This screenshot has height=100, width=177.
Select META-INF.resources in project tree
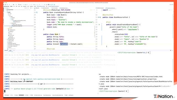click(x=17, y=24)
